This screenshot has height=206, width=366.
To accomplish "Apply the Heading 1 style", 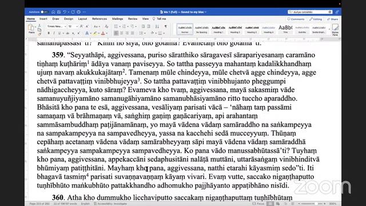I will [218, 29].
